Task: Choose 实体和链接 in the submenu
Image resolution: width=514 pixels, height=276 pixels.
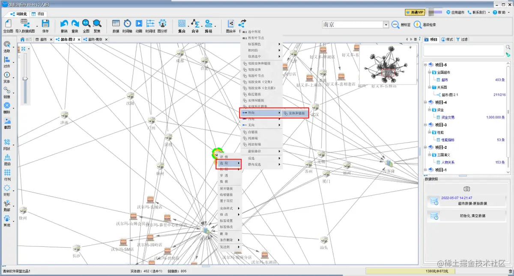Action: point(296,113)
